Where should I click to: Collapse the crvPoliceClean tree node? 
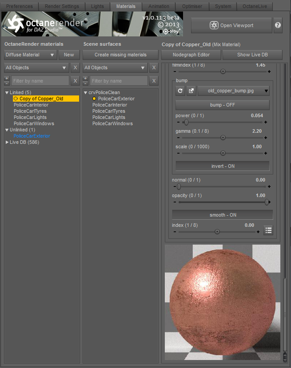[x=85, y=93]
